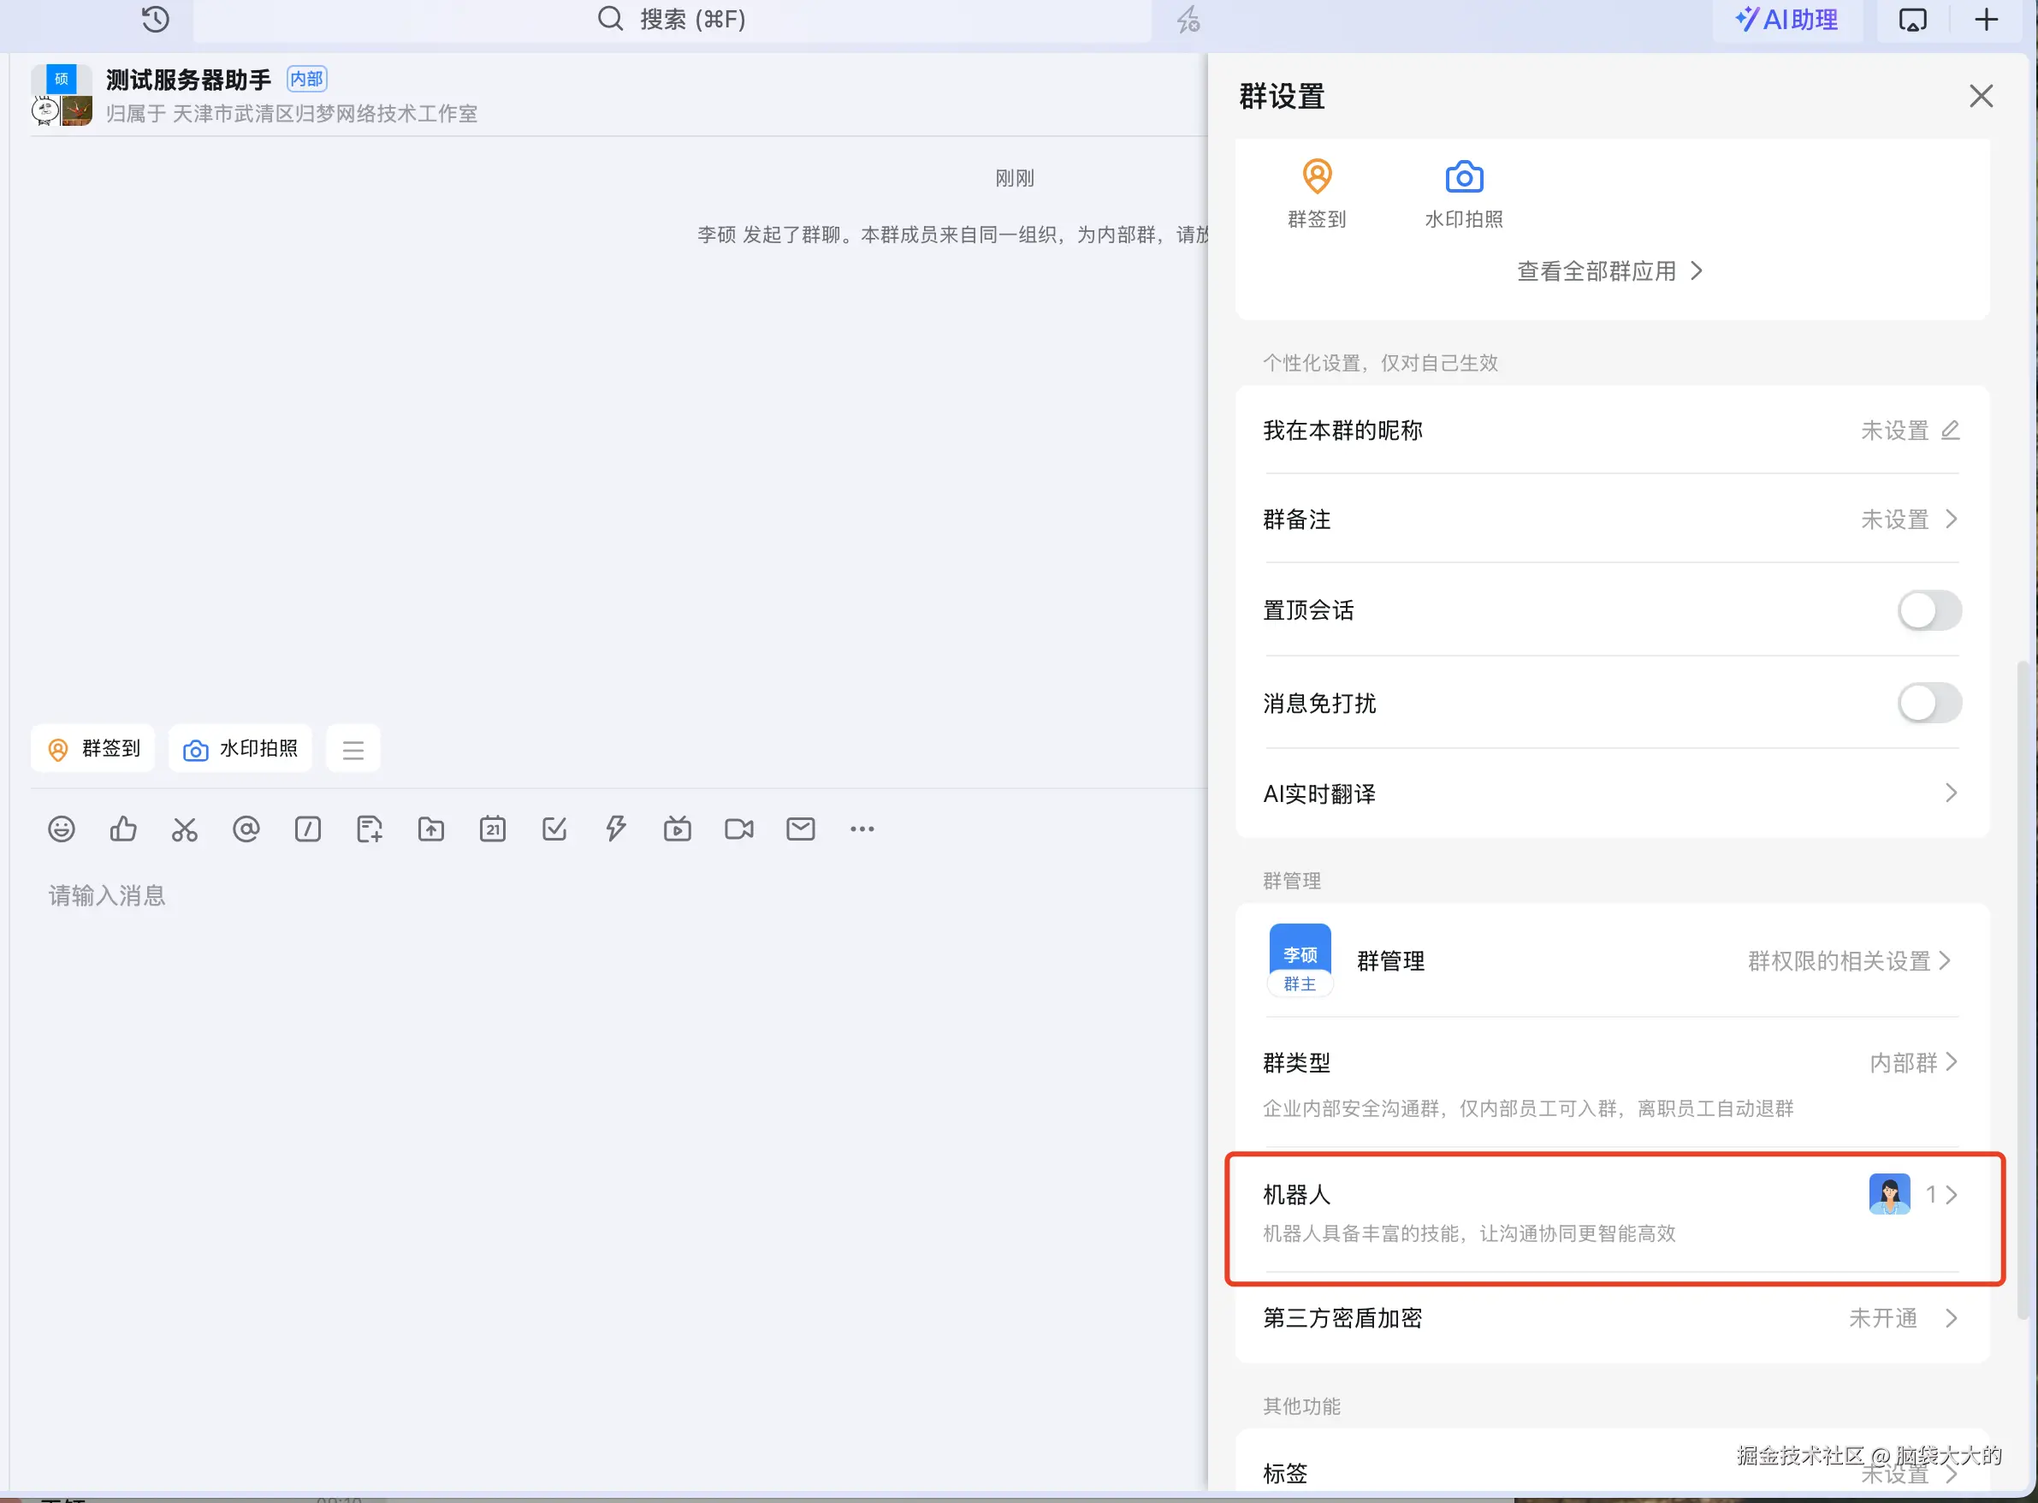Enable the 置顶会话 pin switch
Image resolution: width=2038 pixels, height=1503 pixels.
pyautogui.click(x=1928, y=610)
